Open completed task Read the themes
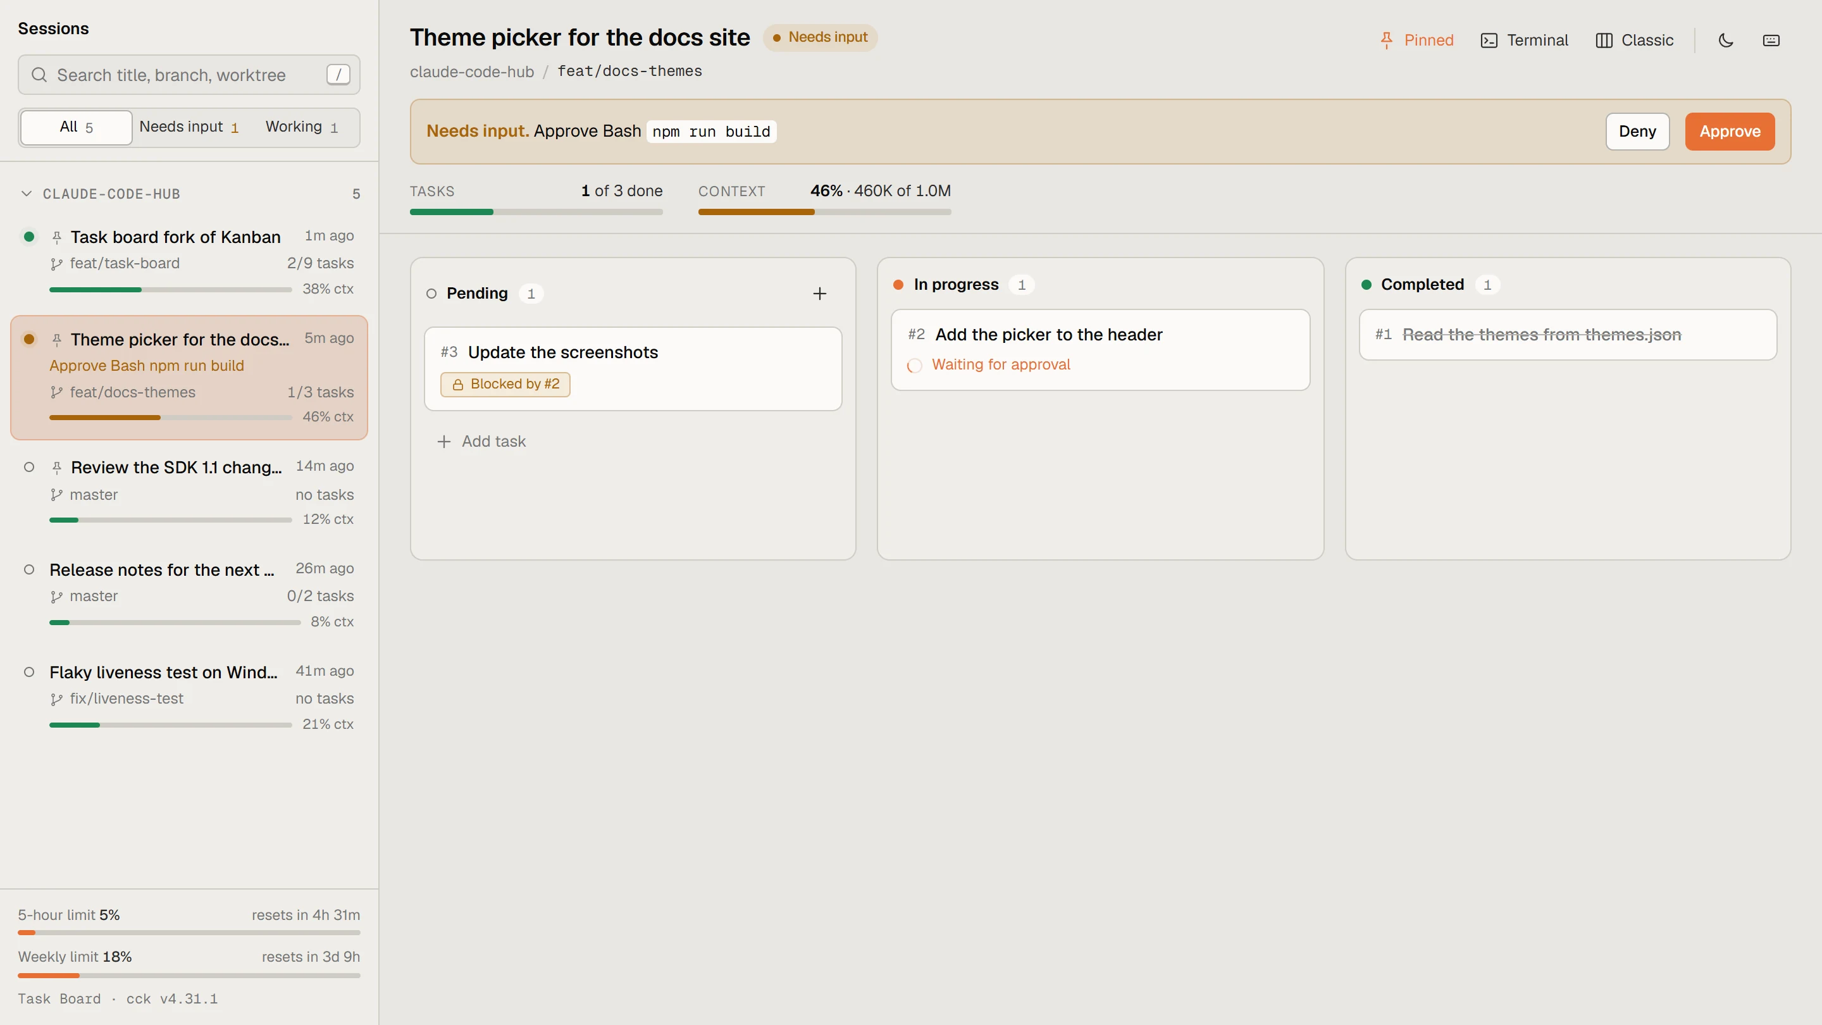The height and width of the screenshot is (1025, 1822). [x=1568, y=335]
